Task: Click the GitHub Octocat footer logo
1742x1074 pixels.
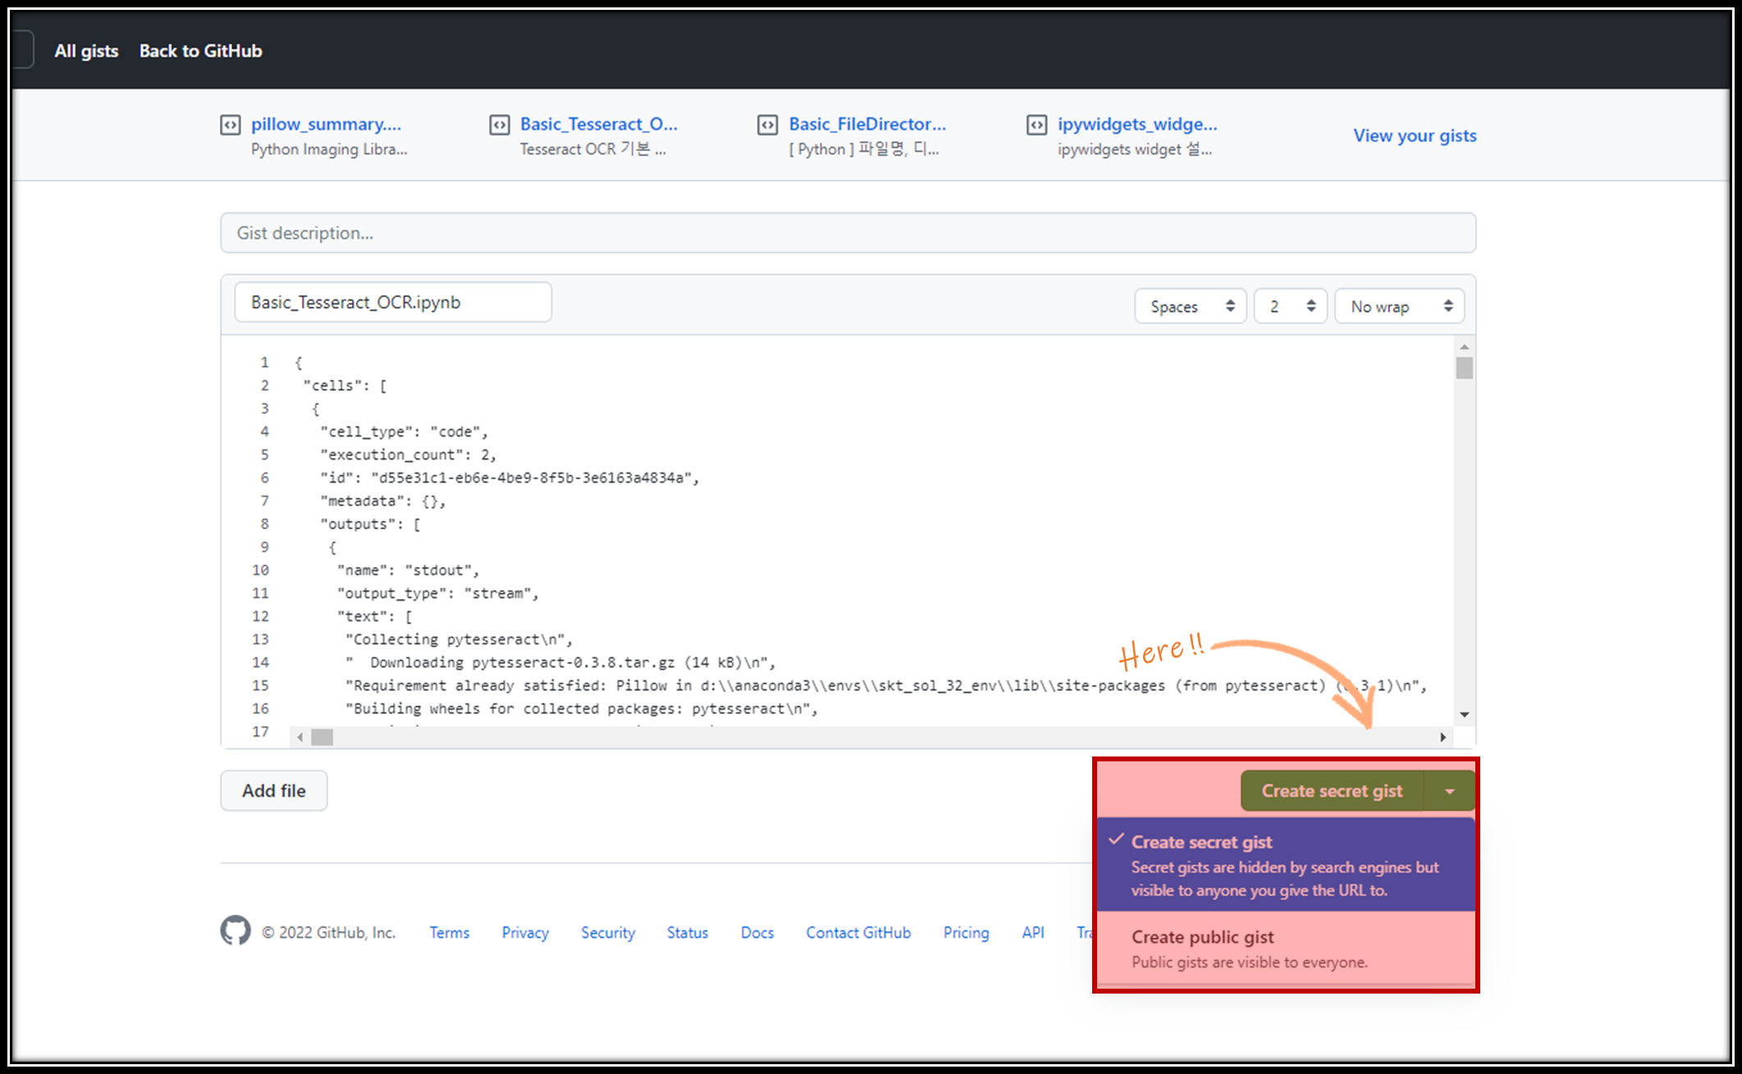Action: [x=235, y=930]
